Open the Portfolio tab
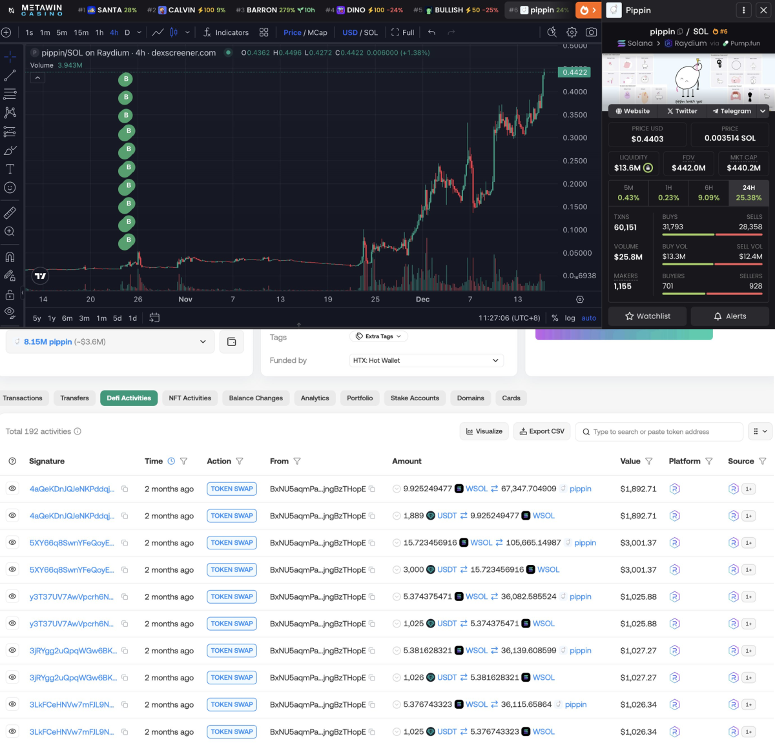775x745 pixels. 360,398
